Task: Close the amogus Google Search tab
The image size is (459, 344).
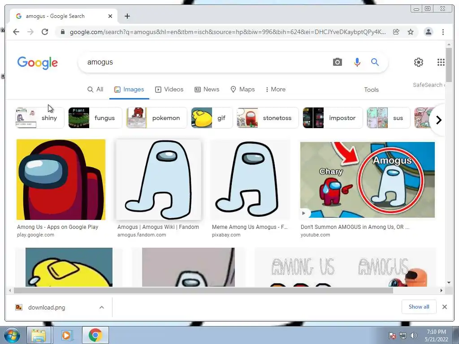Action: click(110, 16)
